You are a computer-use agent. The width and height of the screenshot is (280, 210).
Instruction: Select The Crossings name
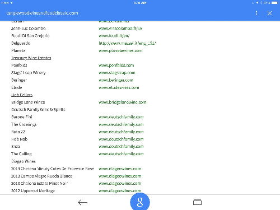point(24,124)
